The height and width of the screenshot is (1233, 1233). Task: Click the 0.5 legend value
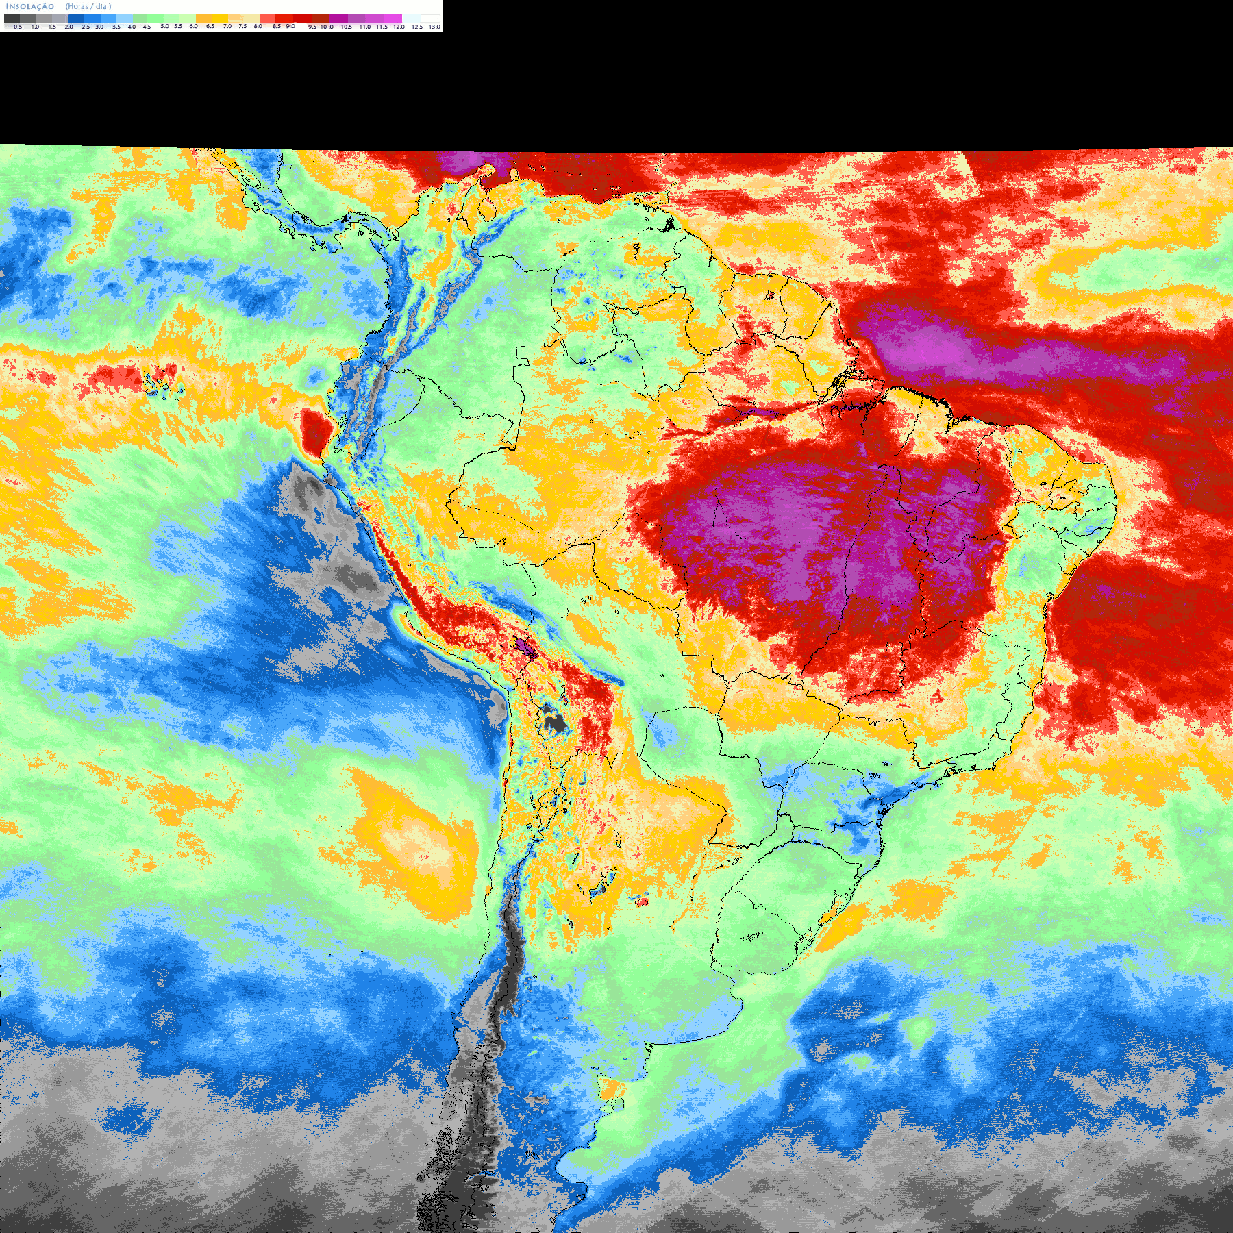[x=18, y=27]
